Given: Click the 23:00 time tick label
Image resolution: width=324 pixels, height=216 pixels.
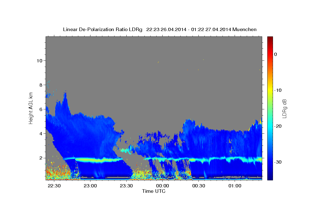Looking at the screenshot, I should click(x=90, y=186).
